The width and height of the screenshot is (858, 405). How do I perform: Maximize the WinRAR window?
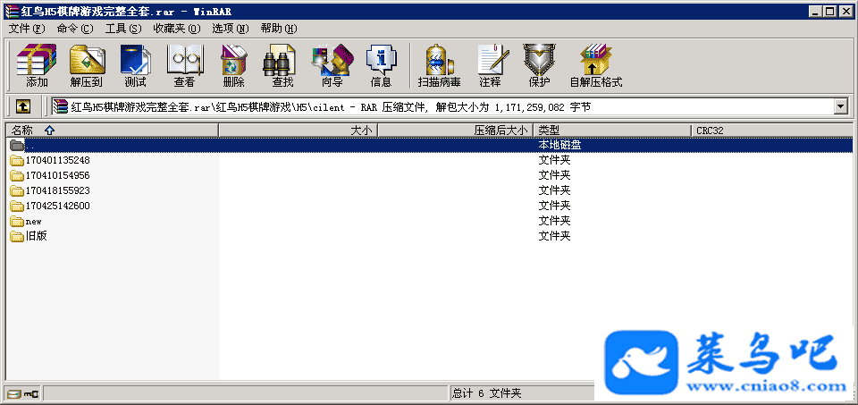(831, 12)
